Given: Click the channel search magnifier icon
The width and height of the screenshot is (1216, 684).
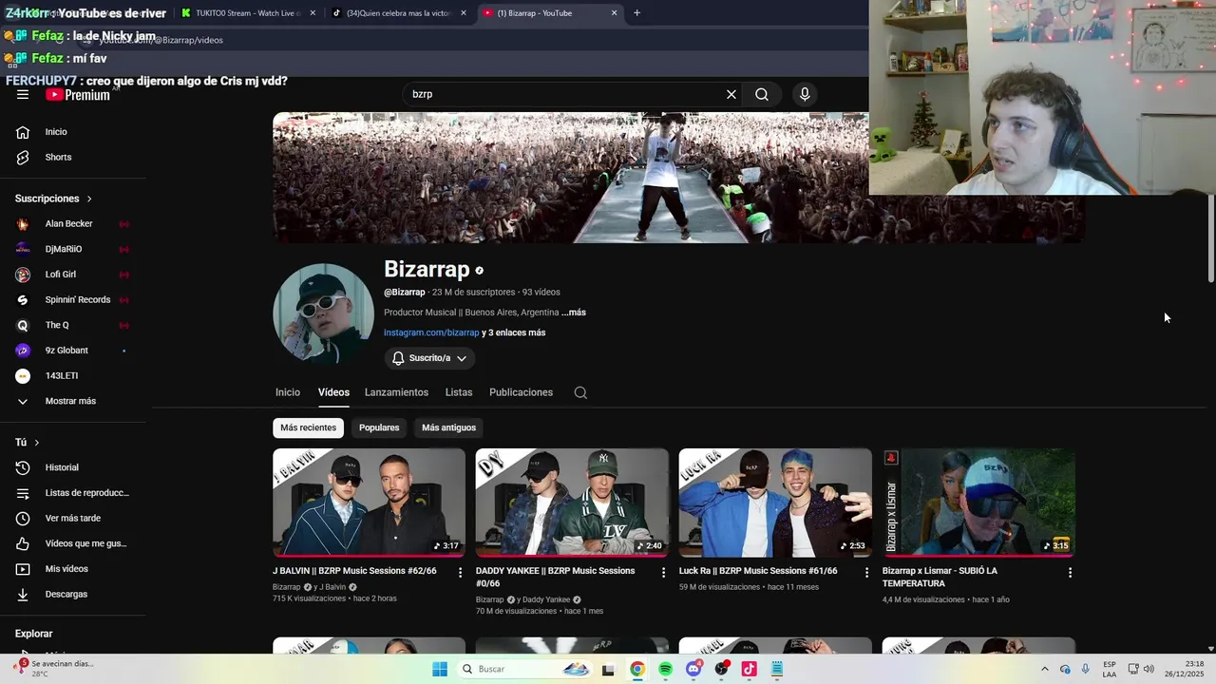Looking at the screenshot, I should pyautogui.click(x=580, y=392).
